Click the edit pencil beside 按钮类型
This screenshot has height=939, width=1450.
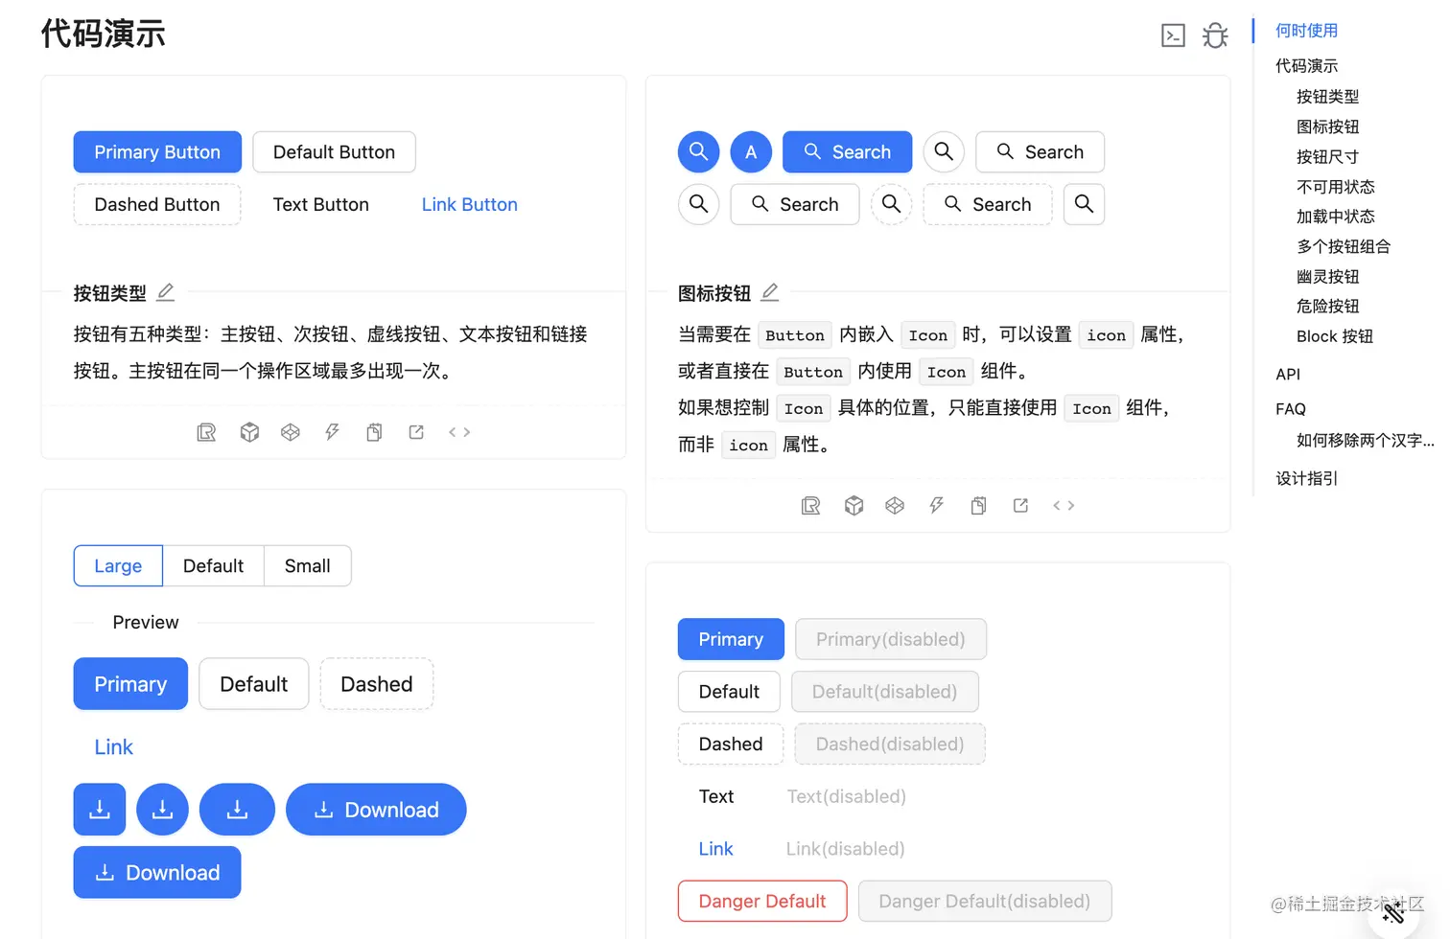pos(166,292)
